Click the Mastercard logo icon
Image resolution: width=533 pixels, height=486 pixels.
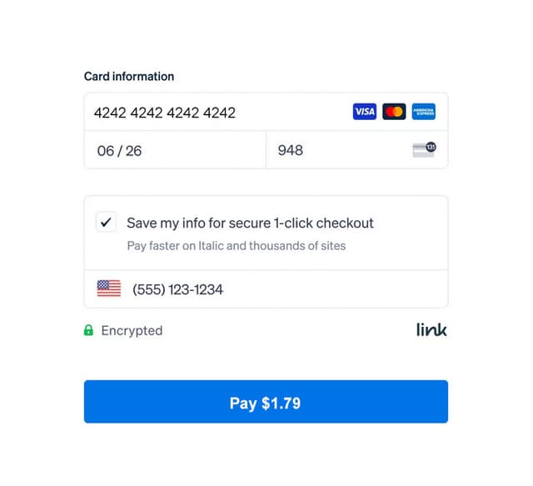point(394,112)
